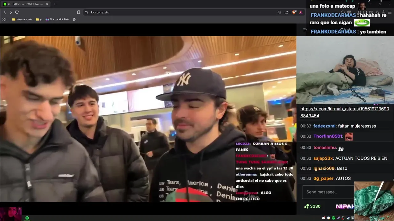
Task: Click "ACTUAN TODOS RE BIEN" chat message
Action: (361, 158)
